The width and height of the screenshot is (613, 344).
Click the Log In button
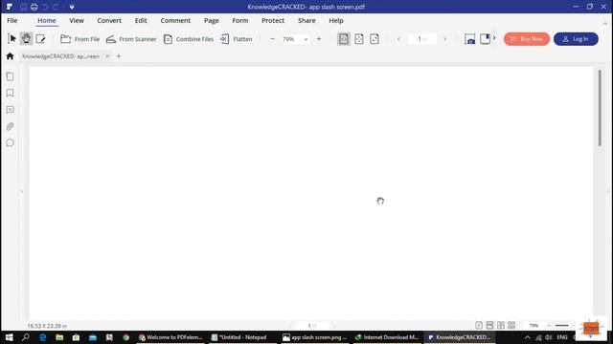[x=576, y=39]
